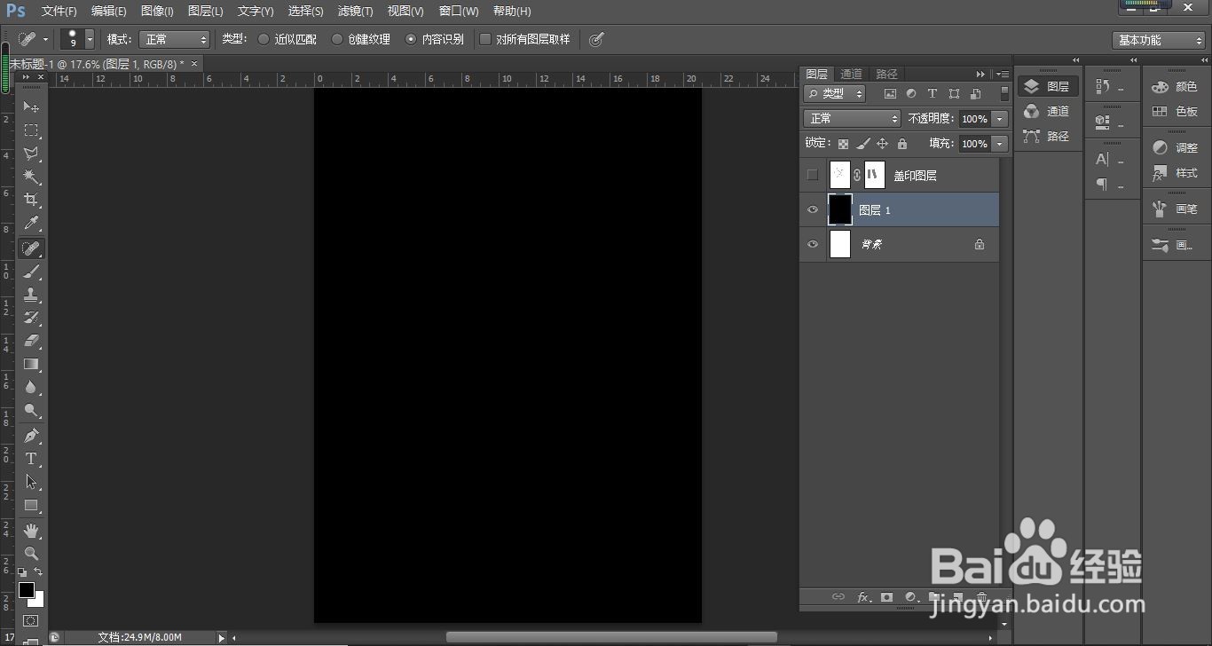Select the Gradient tool
The width and height of the screenshot is (1212, 646).
pos(31,363)
